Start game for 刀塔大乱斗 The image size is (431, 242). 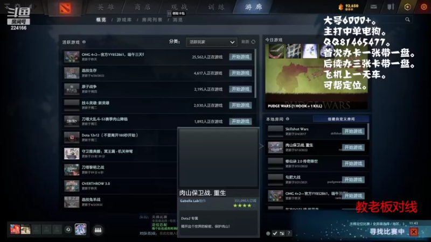tap(240, 122)
